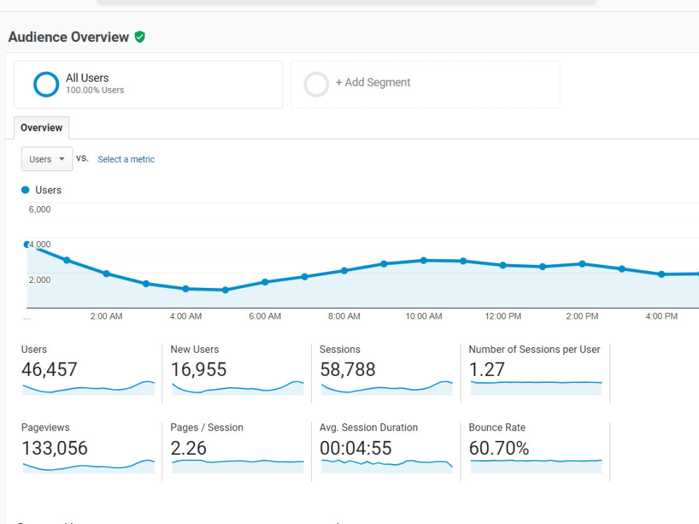Viewport: 699px width, 524px height.
Task: Click the chart data point at 4:00 AM
Action: pos(186,289)
